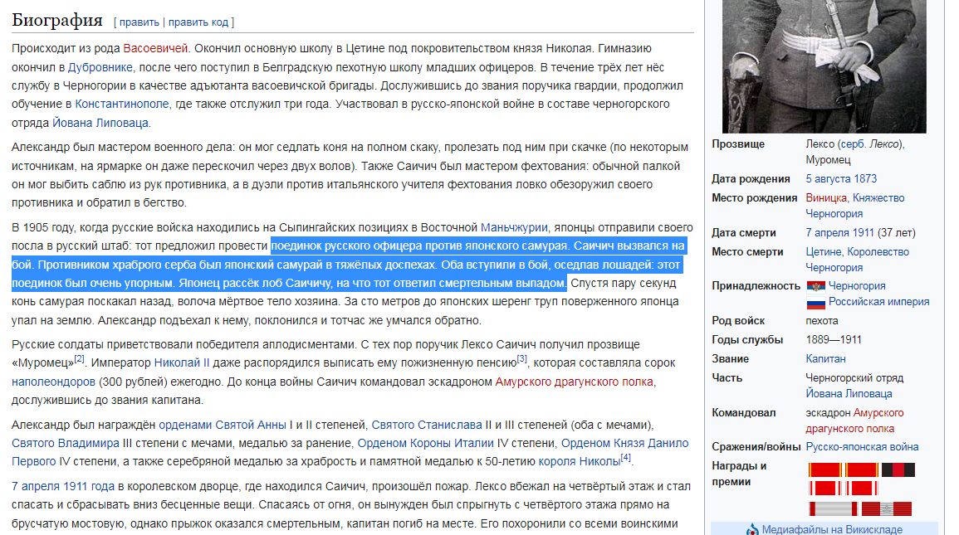Follow the 'наполеондоров' link

tap(53, 382)
